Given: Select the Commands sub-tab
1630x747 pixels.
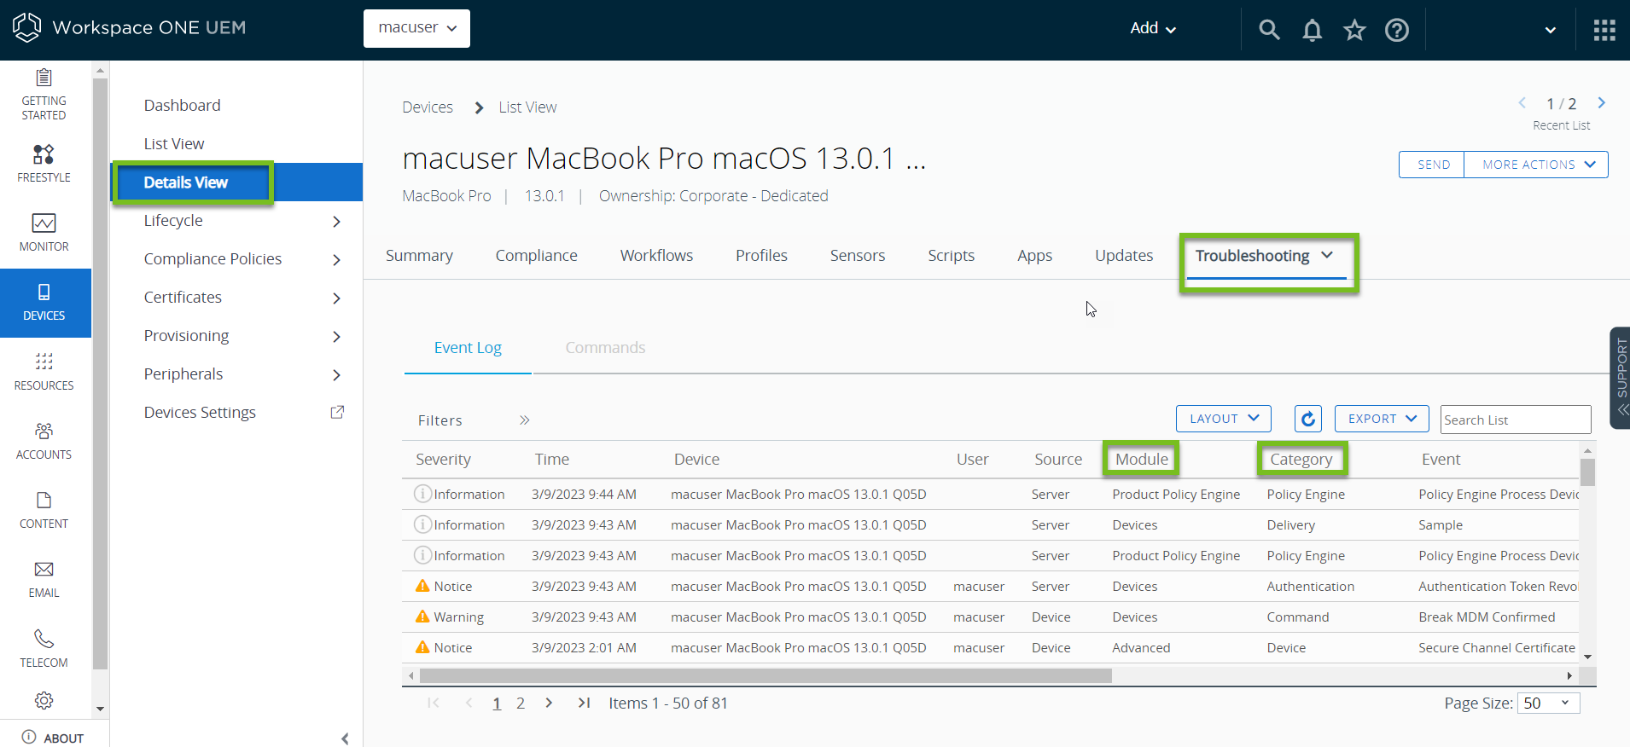Looking at the screenshot, I should (605, 348).
